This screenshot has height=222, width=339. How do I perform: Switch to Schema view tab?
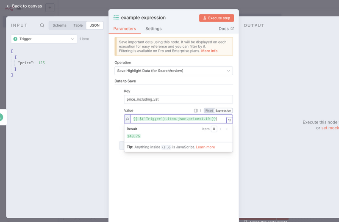point(59,25)
